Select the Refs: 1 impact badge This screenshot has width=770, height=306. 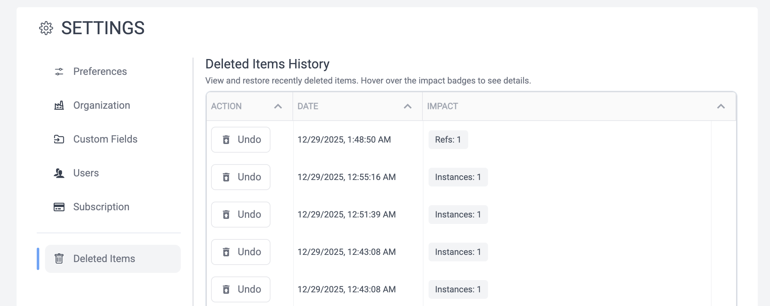point(448,140)
